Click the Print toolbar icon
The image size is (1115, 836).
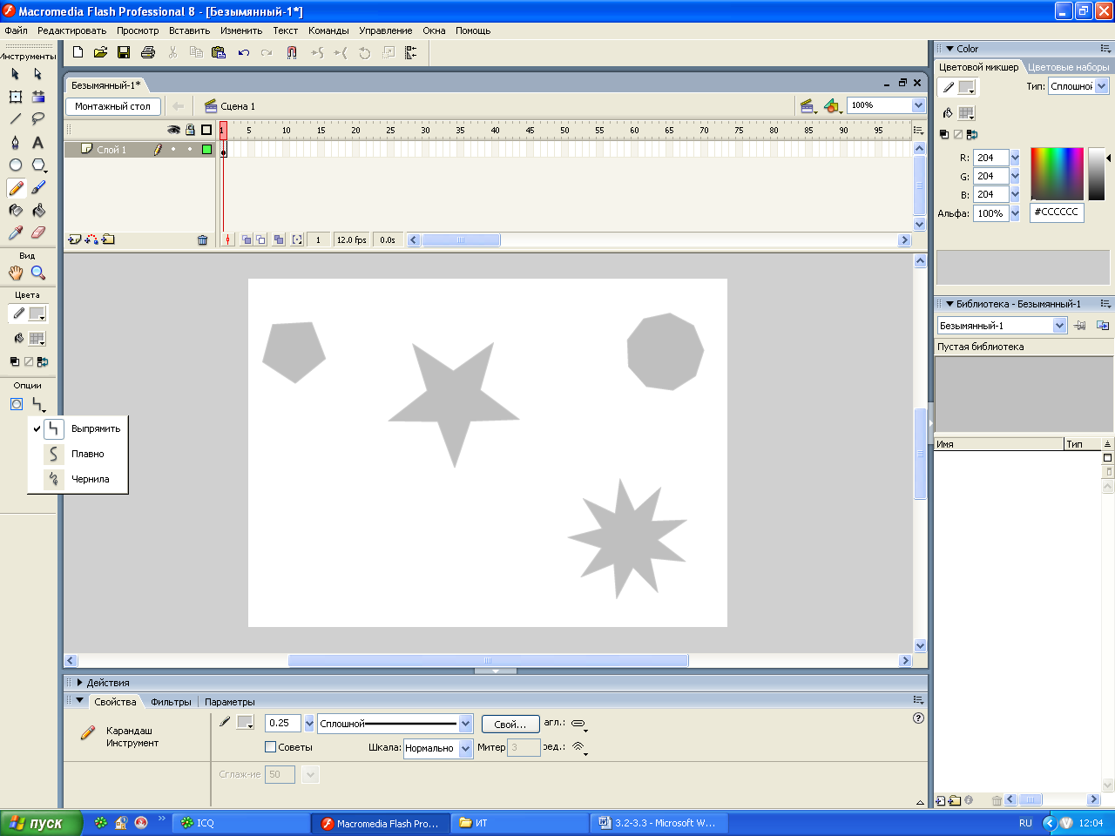point(148,52)
